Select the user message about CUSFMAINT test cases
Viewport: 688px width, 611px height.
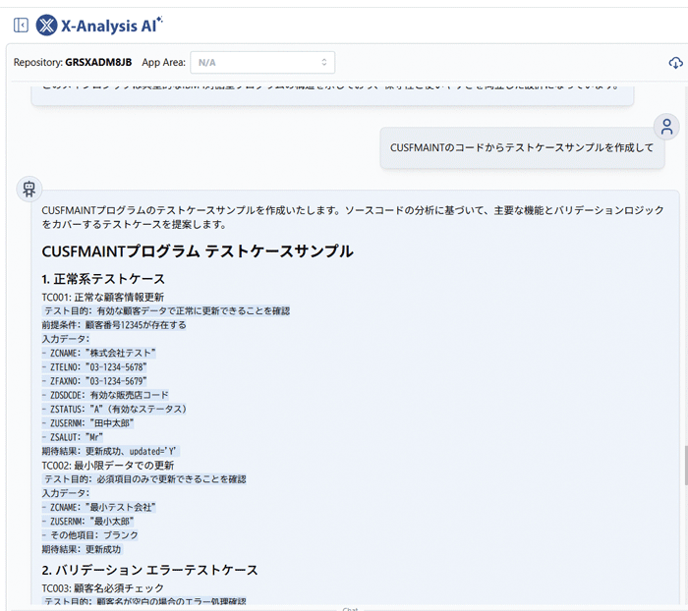tap(522, 147)
